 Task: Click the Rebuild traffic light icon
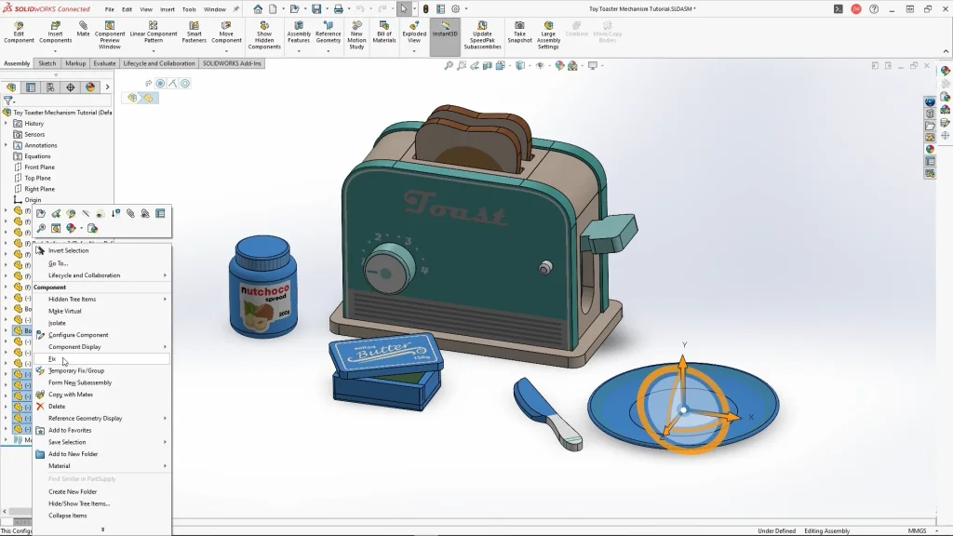coord(426,9)
